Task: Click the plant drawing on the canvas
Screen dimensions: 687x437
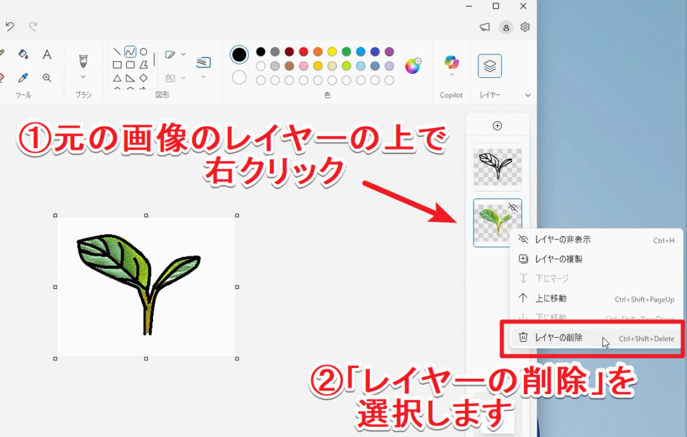Action: 140,284
